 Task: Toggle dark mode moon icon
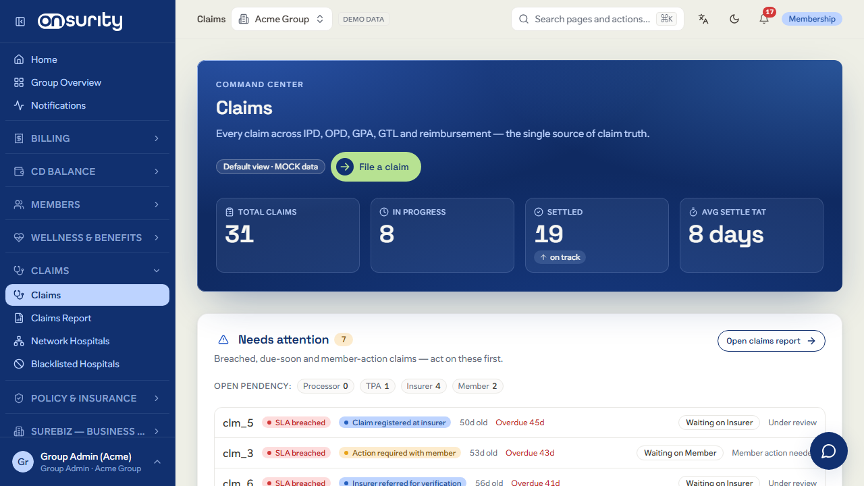pyautogui.click(x=734, y=19)
